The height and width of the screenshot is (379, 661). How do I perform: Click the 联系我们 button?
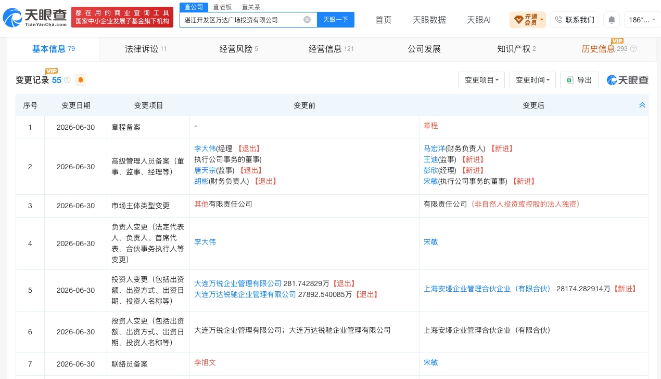point(575,20)
